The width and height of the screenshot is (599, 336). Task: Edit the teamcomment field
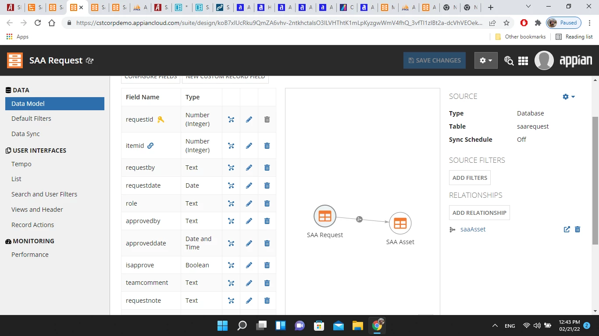[x=249, y=283]
